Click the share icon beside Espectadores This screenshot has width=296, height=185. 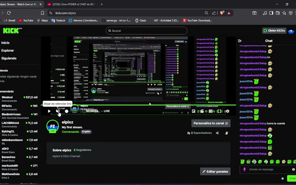pos(217,133)
